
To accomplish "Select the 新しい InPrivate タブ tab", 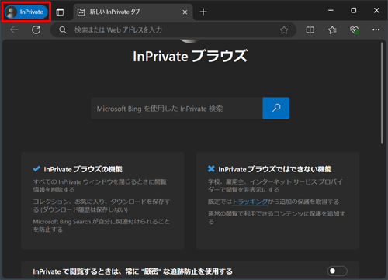I will 133,12.
